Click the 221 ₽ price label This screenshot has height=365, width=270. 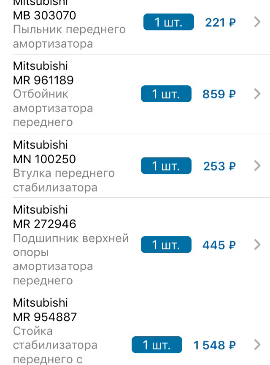220,22
